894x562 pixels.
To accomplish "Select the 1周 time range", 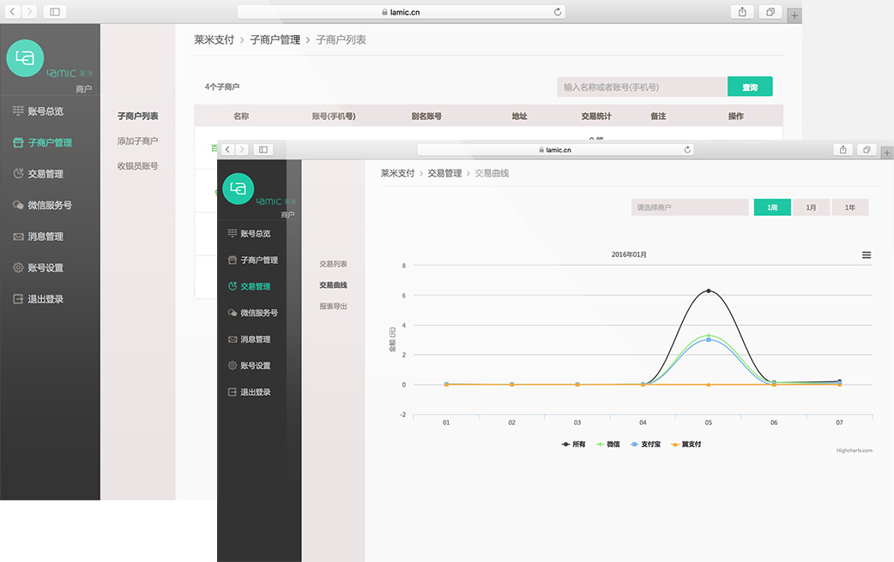I will (772, 207).
